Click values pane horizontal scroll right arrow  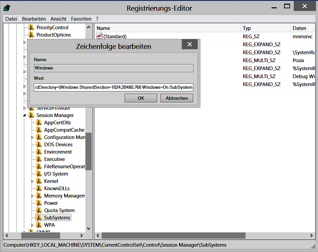[311, 235]
